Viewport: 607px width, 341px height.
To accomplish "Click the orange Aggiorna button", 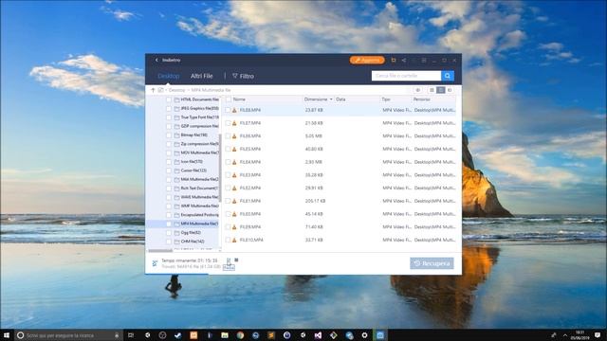I will tap(367, 60).
